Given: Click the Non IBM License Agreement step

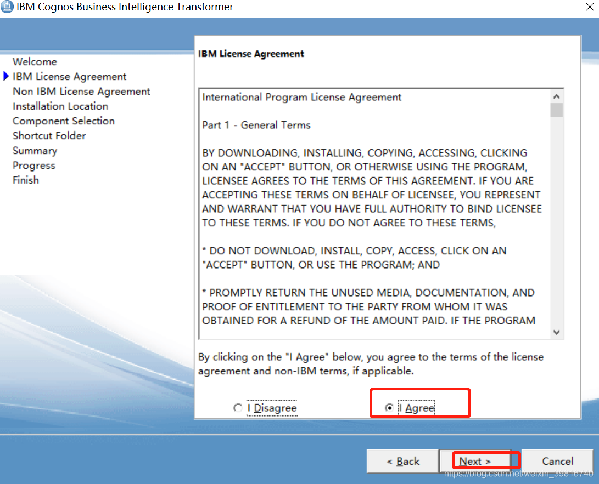Looking at the screenshot, I should point(81,92).
